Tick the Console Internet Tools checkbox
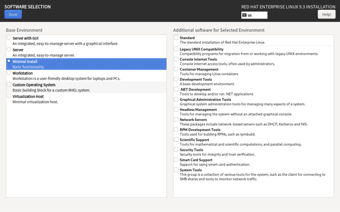Viewport: 340px width, 212px height. tap(176, 59)
